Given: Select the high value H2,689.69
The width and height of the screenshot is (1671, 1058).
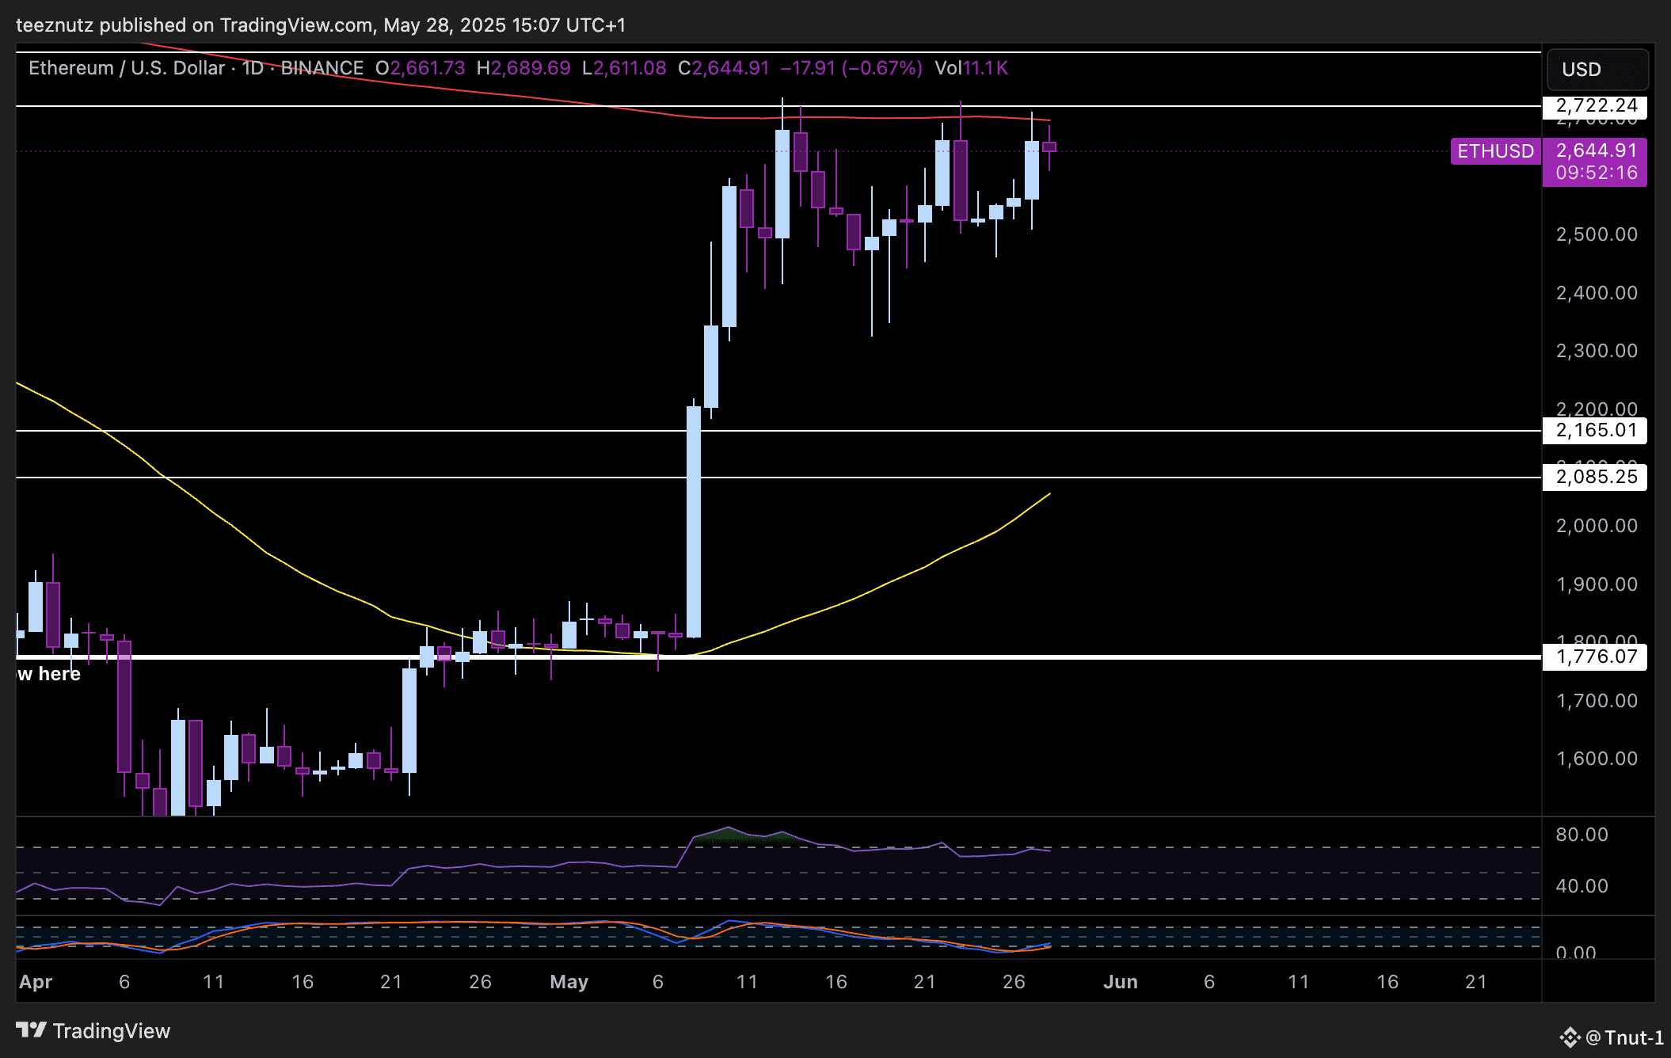Looking at the screenshot, I should tap(523, 68).
